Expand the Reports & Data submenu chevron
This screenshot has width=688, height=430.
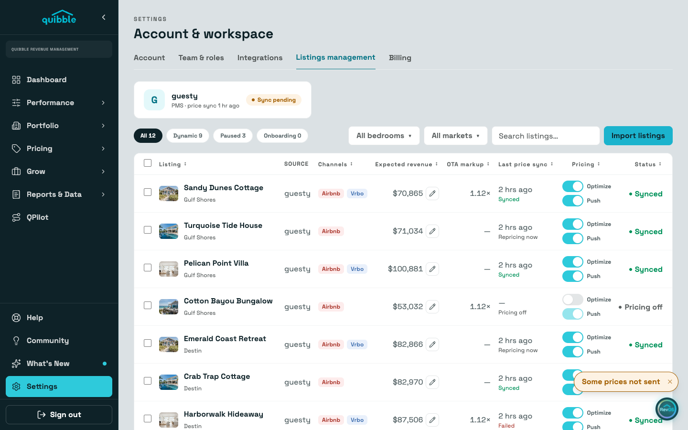click(x=103, y=194)
